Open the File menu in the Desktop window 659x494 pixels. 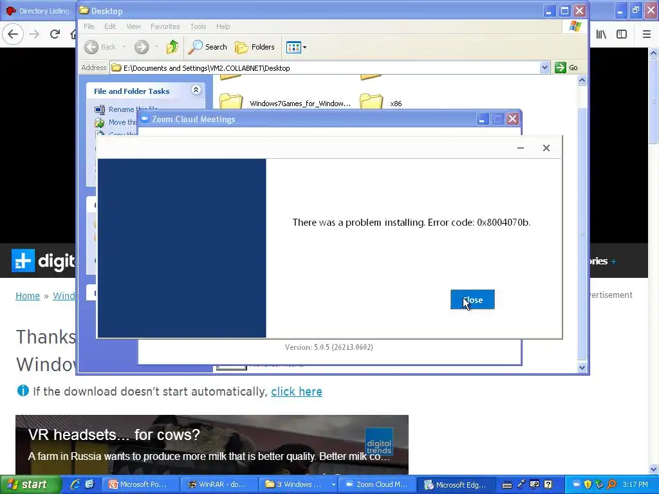point(89,26)
